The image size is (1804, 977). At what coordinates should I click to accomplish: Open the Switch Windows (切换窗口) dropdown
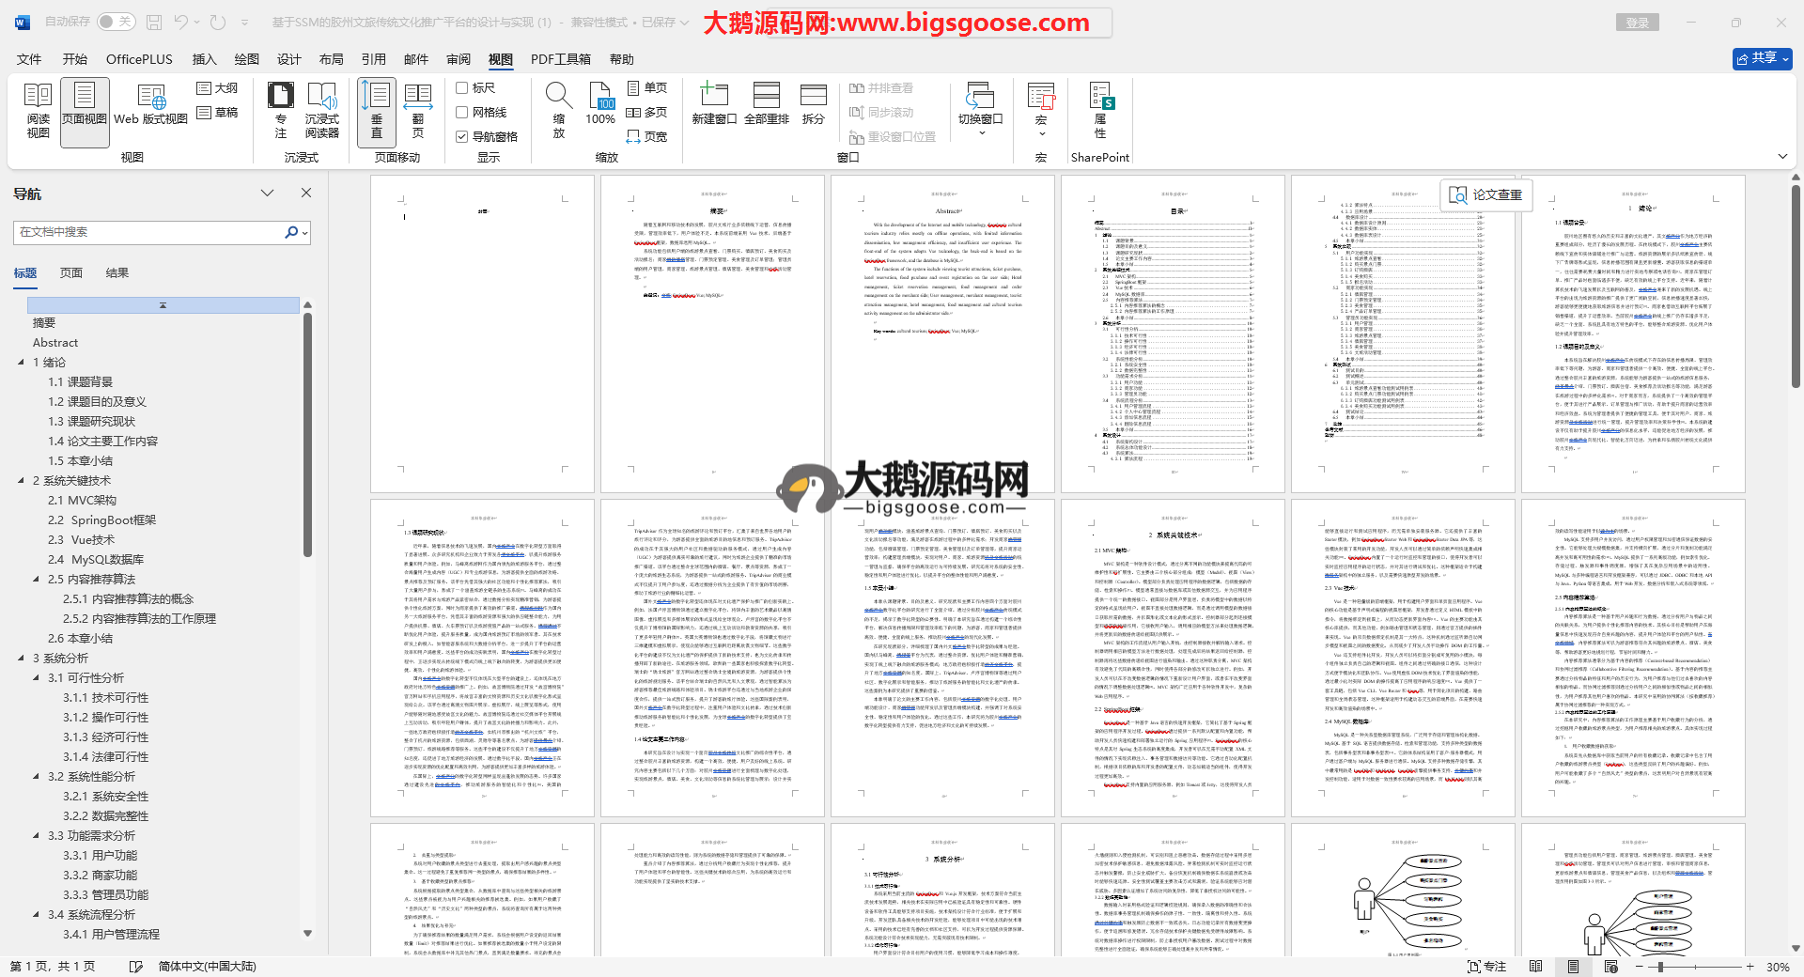980,111
